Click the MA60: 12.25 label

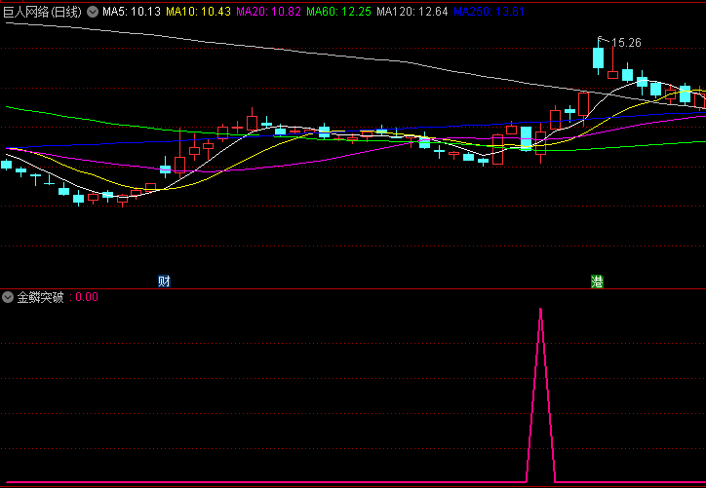coord(339,12)
